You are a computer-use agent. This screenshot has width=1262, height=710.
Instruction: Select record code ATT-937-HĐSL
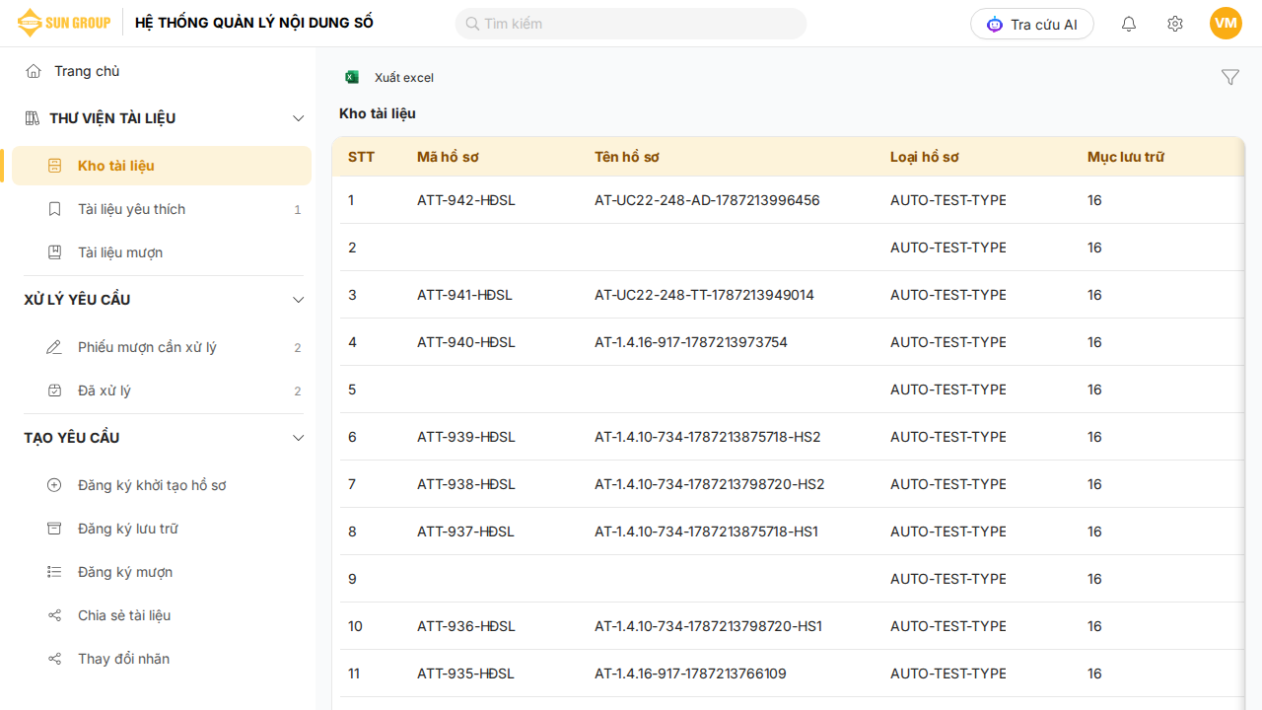pyautogui.click(x=465, y=532)
